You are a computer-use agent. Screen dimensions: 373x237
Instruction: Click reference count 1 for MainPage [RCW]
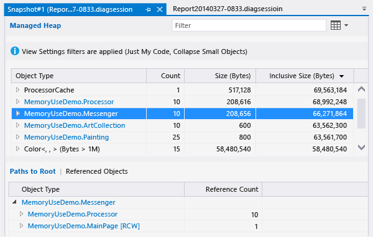[256, 226]
